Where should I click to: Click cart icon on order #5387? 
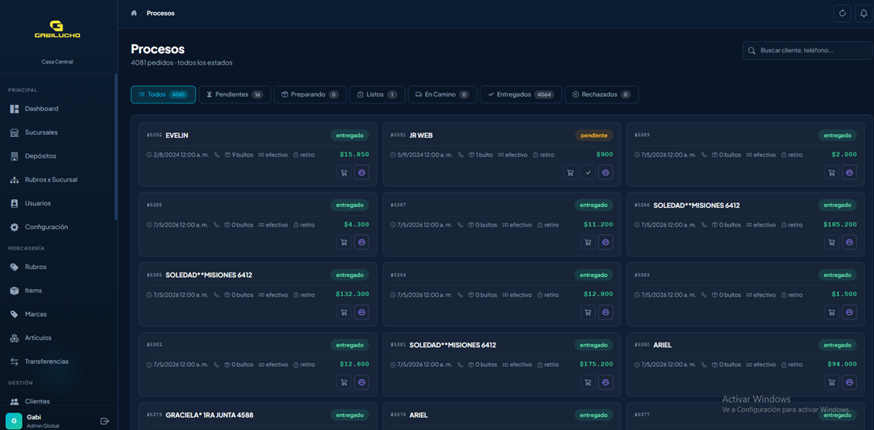(588, 242)
